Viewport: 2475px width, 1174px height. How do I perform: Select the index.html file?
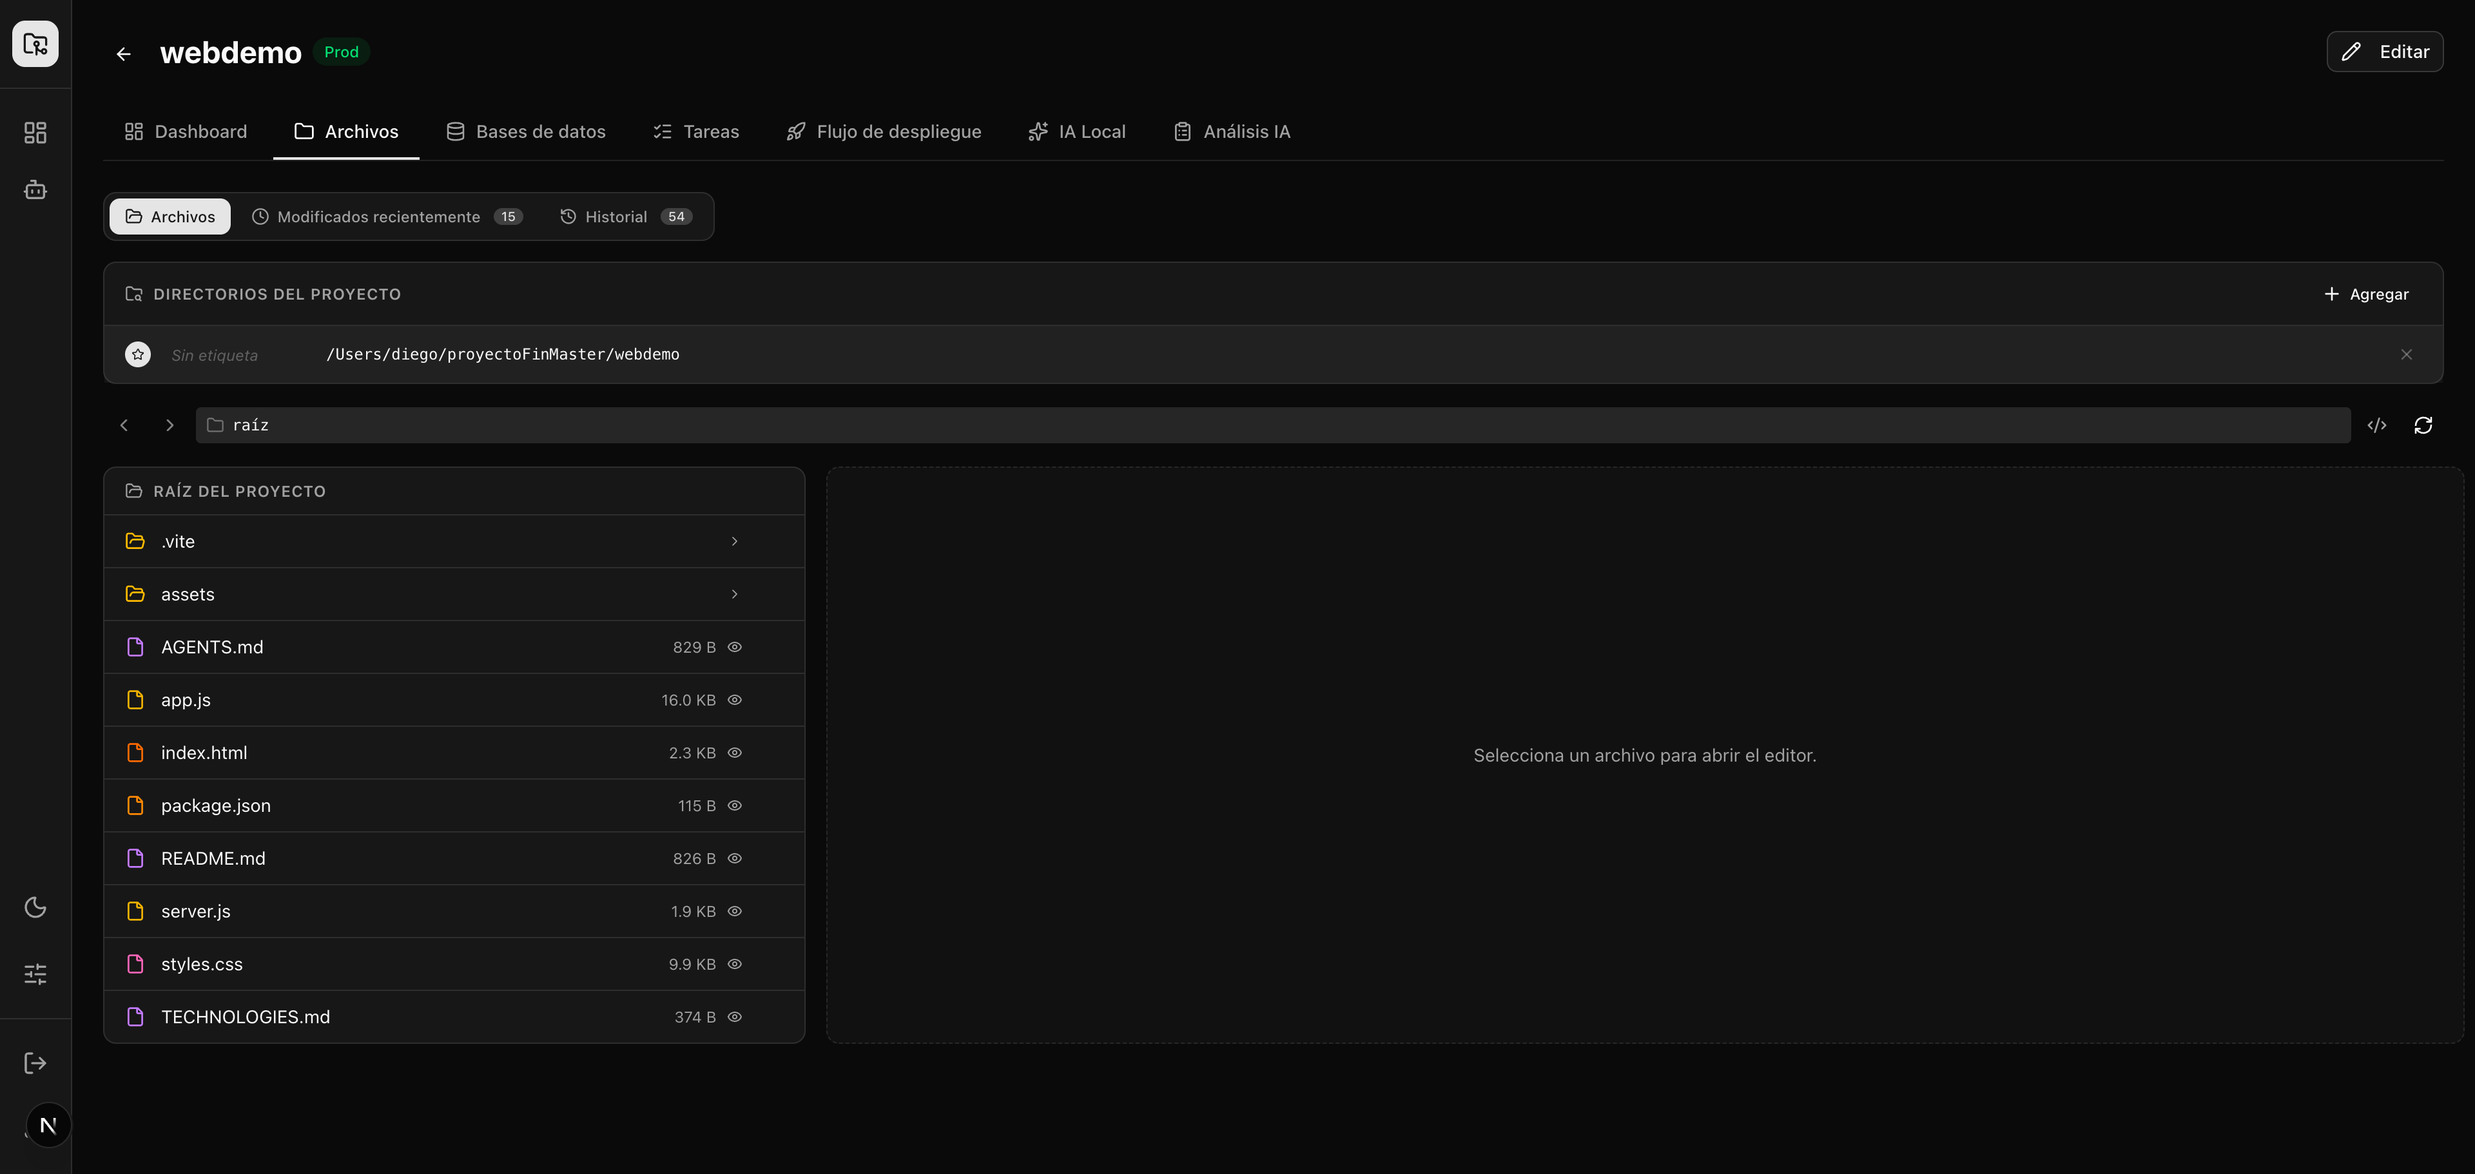point(204,752)
